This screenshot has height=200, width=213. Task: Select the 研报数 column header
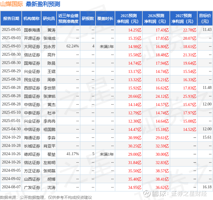tap(88, 19)
